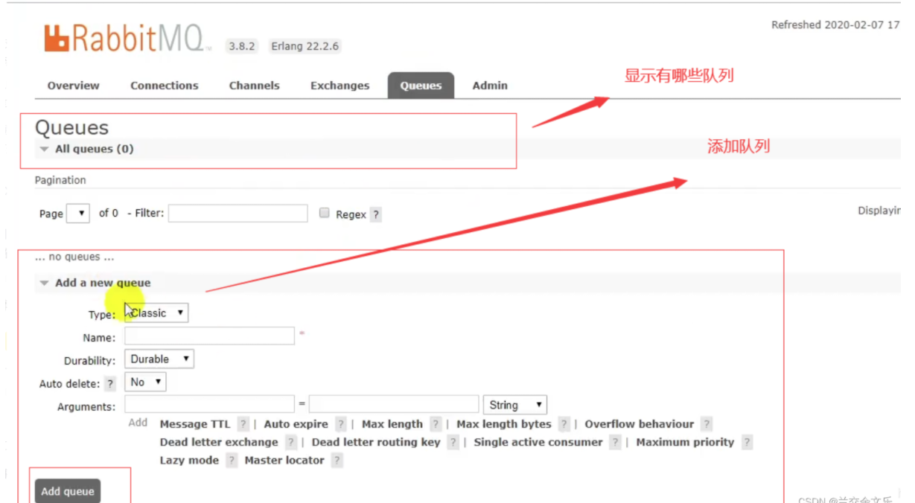Open the argument type String dropdown
This screenshot has height=503, width=915.
tap(515, 405)
